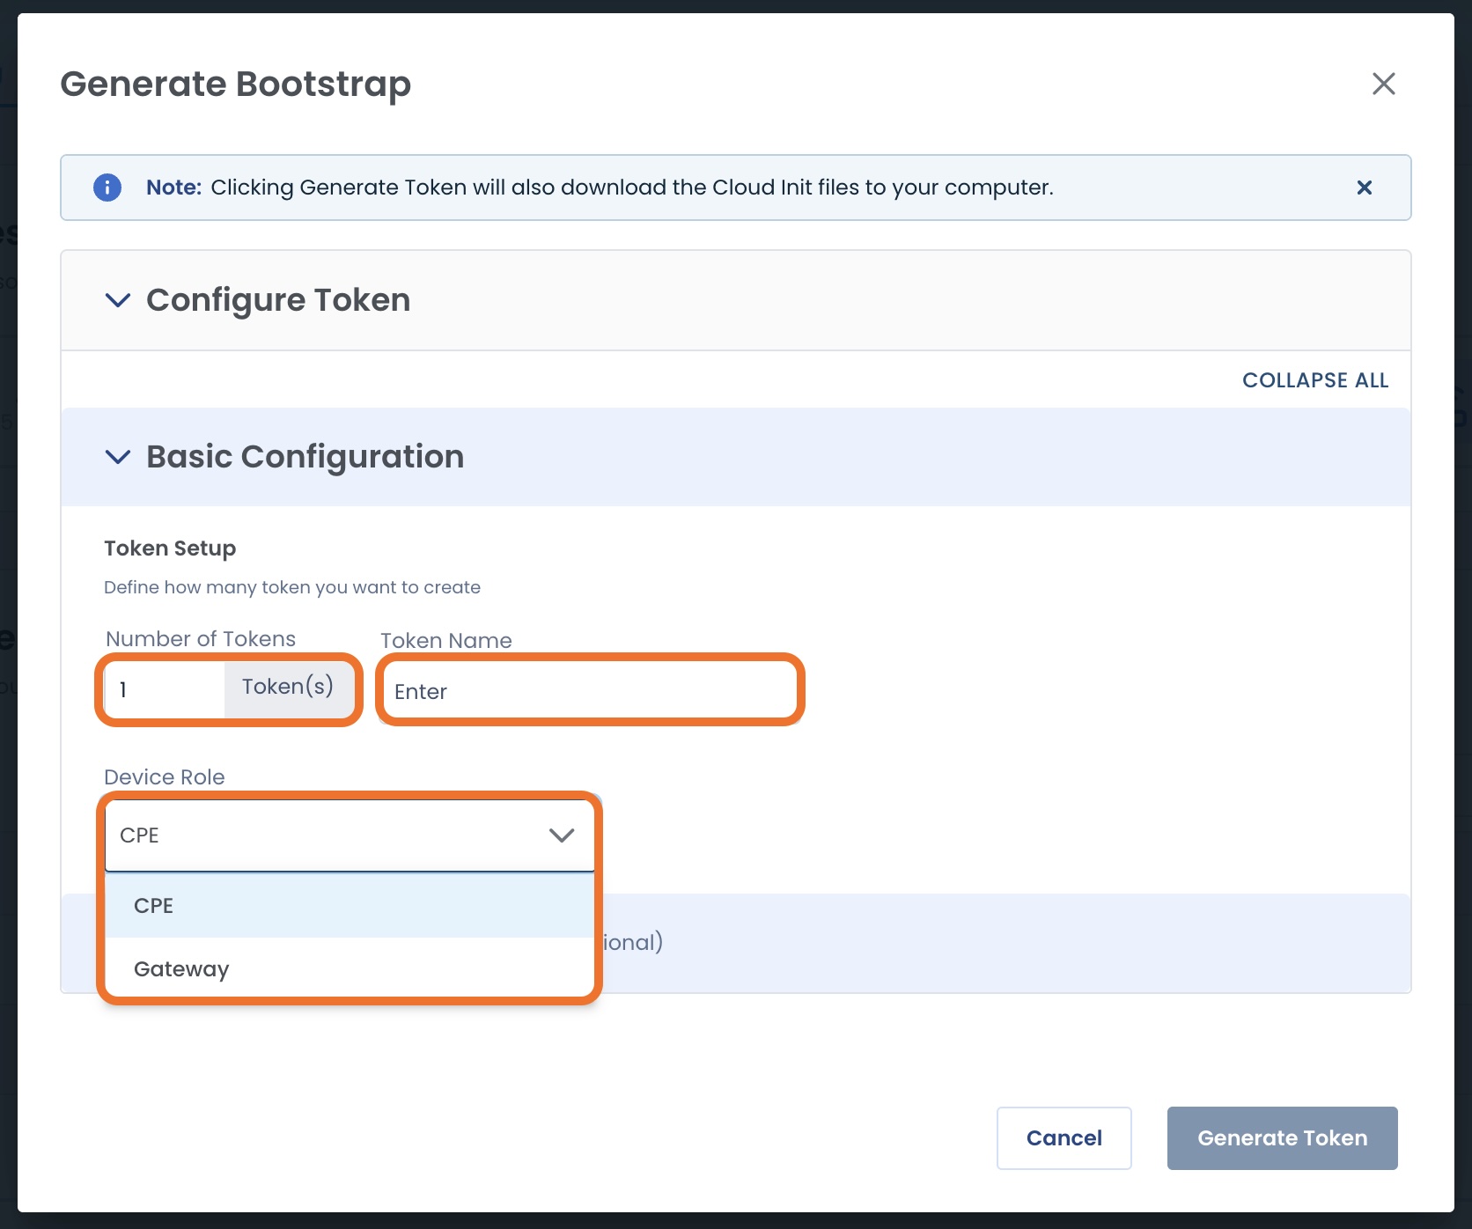Toggle the Device Role dropdown arrow

[562, 835]
